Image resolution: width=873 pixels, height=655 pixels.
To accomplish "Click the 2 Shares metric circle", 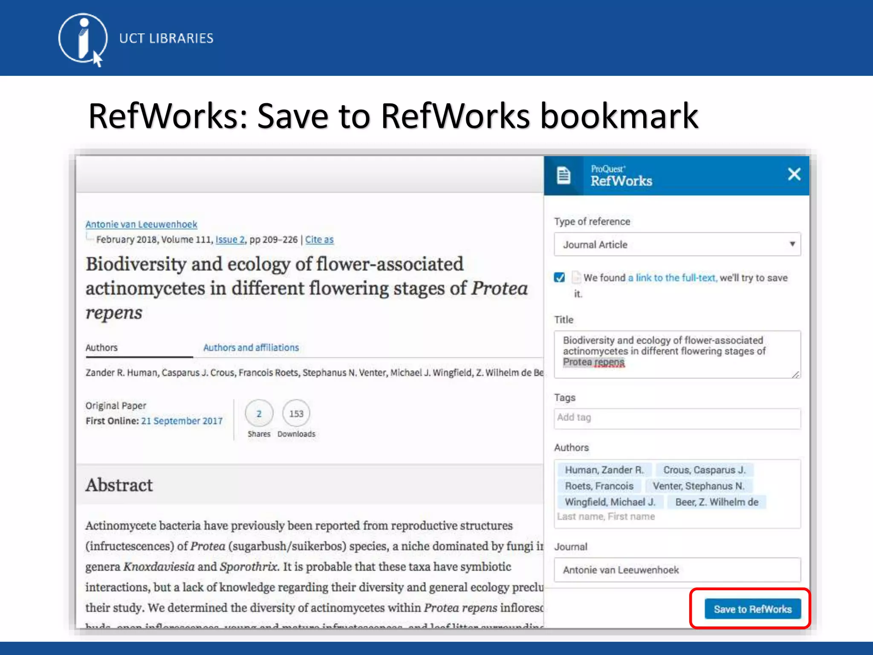I will 259,413.
